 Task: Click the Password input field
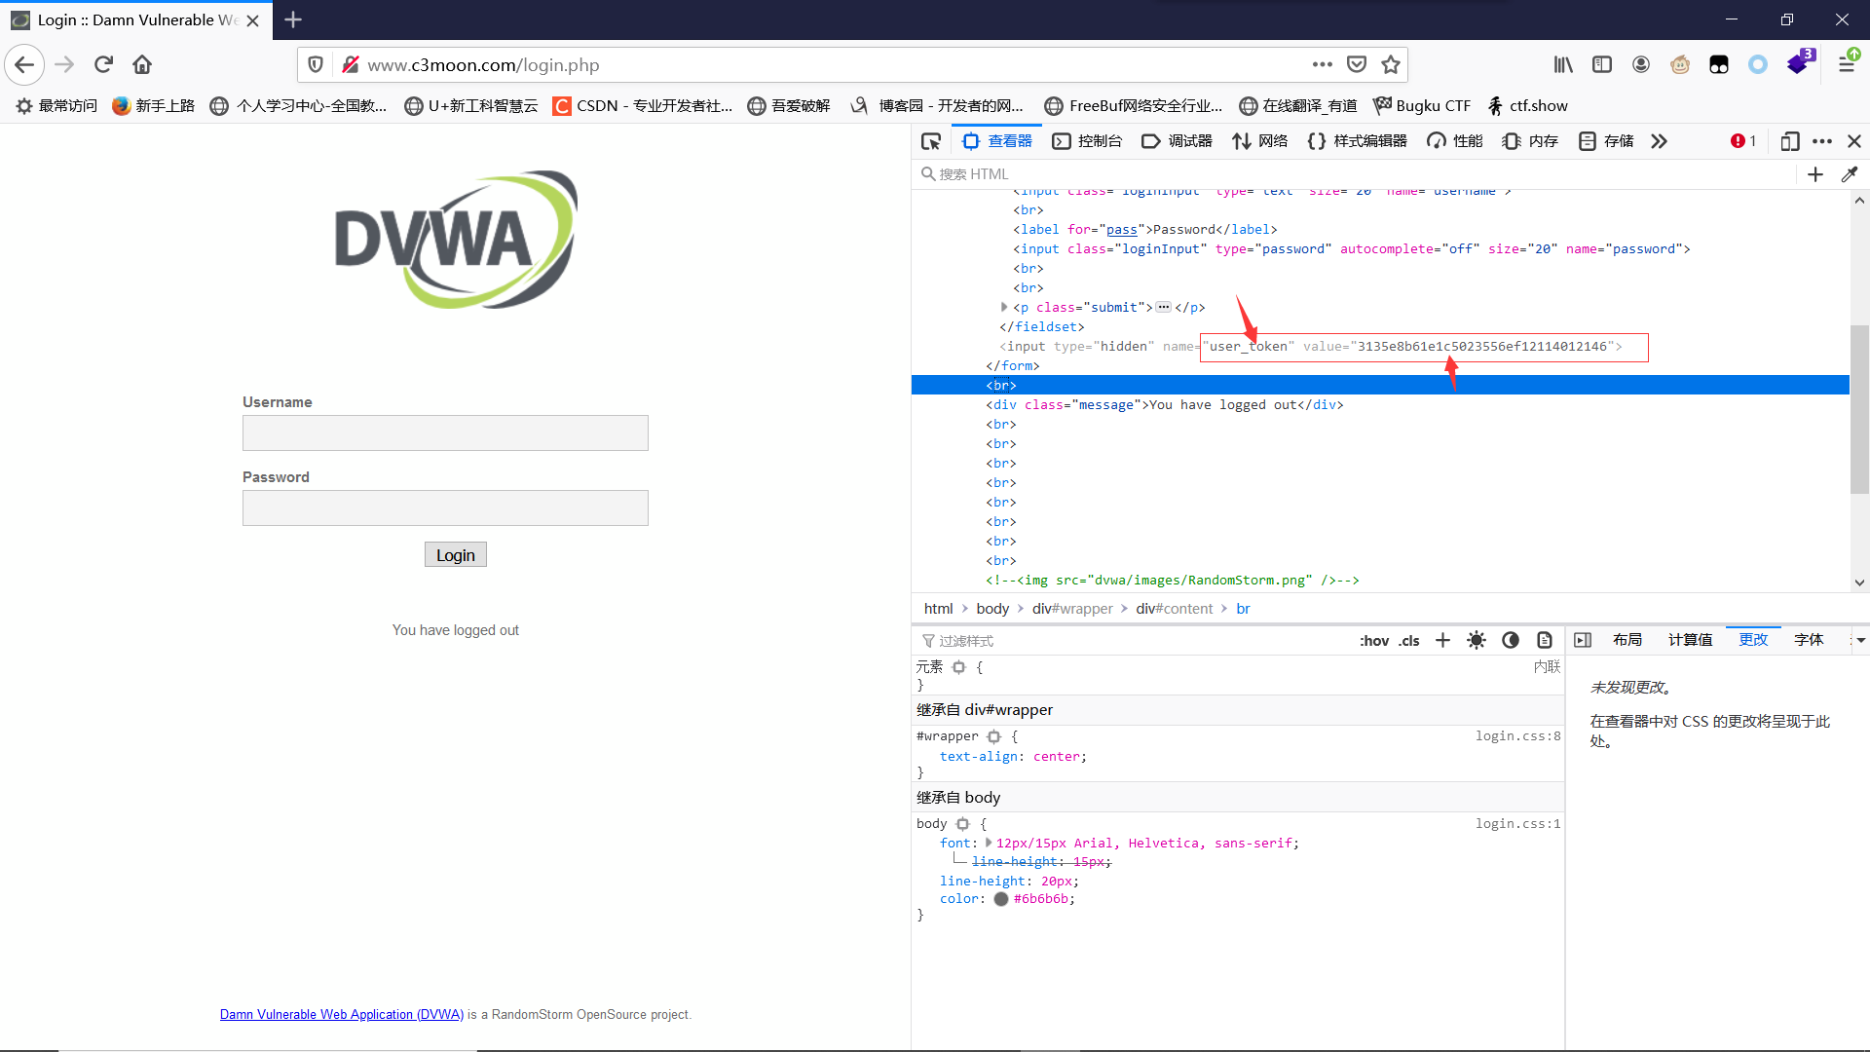(x=445, y=508)
